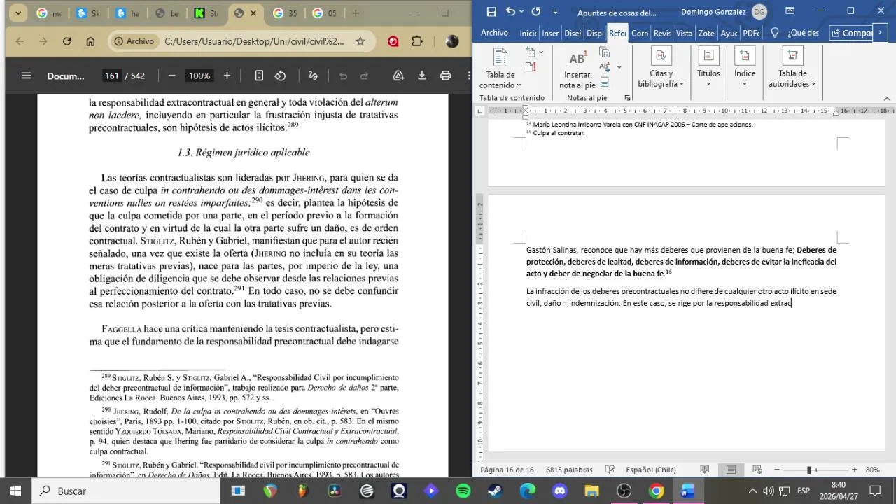
Task: Click the PDF page number field 161
Action: pos(112,76)
